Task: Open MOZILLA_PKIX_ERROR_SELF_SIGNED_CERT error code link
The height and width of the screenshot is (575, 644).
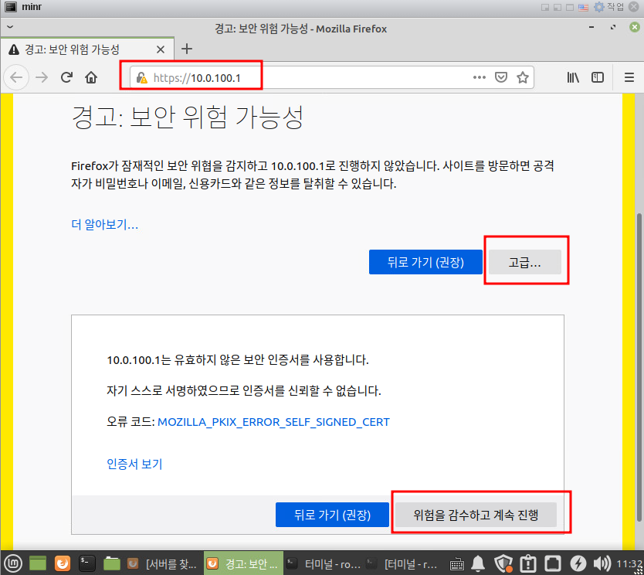Action: tap(273, 422)
